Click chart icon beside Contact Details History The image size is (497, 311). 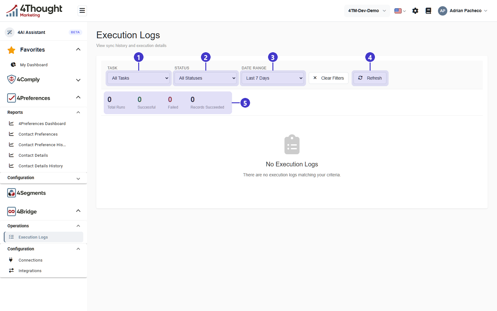pos(11,166)
